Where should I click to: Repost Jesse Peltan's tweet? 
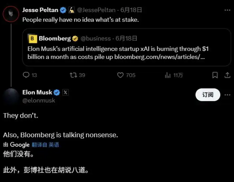[x=73, y=75]
